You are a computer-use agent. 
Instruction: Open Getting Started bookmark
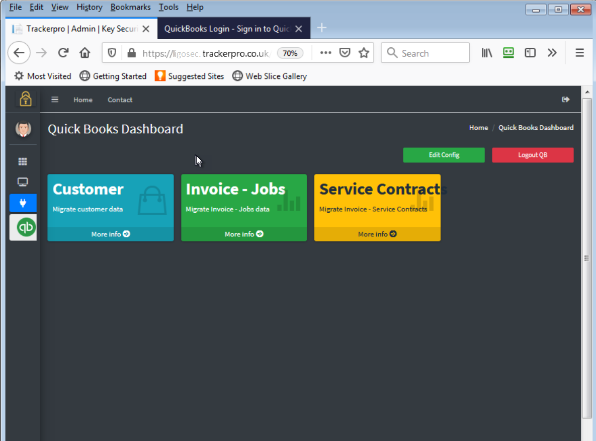coord(113,76)
